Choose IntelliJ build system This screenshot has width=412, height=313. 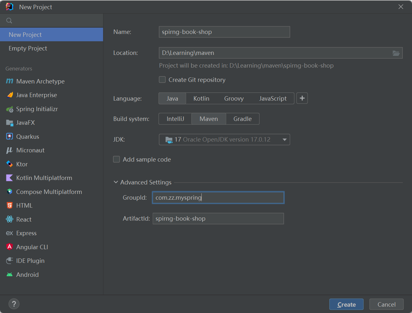coord(175,119)
